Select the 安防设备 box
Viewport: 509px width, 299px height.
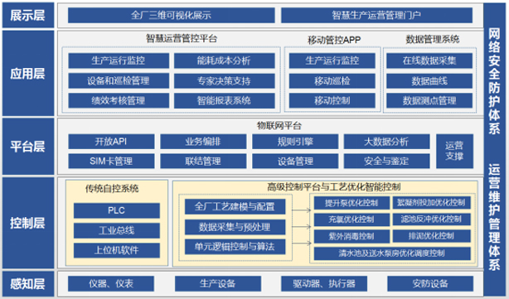[x=430, y=284]
